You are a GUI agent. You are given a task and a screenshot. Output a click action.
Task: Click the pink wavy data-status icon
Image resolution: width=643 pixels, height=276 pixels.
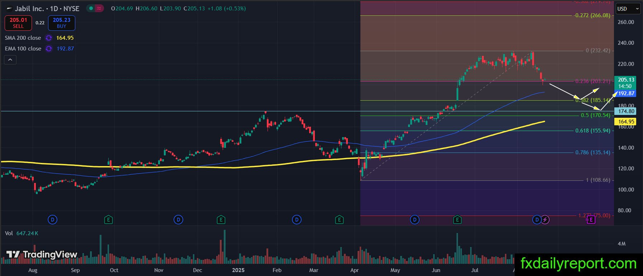pyautogui.click(x=99, y=8)
